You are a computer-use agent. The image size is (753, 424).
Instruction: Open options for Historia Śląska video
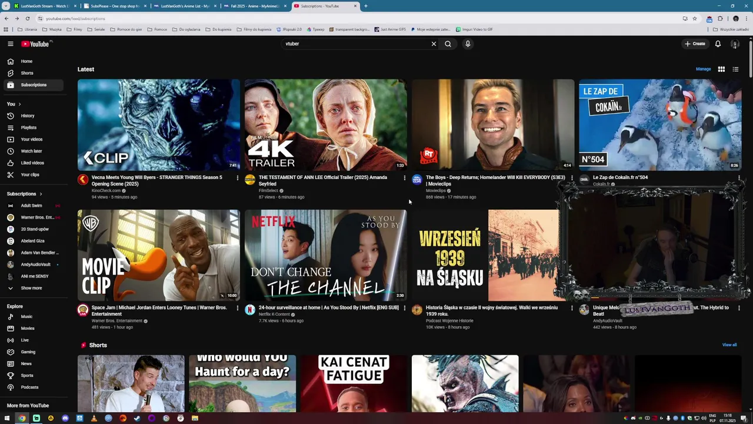572,308
